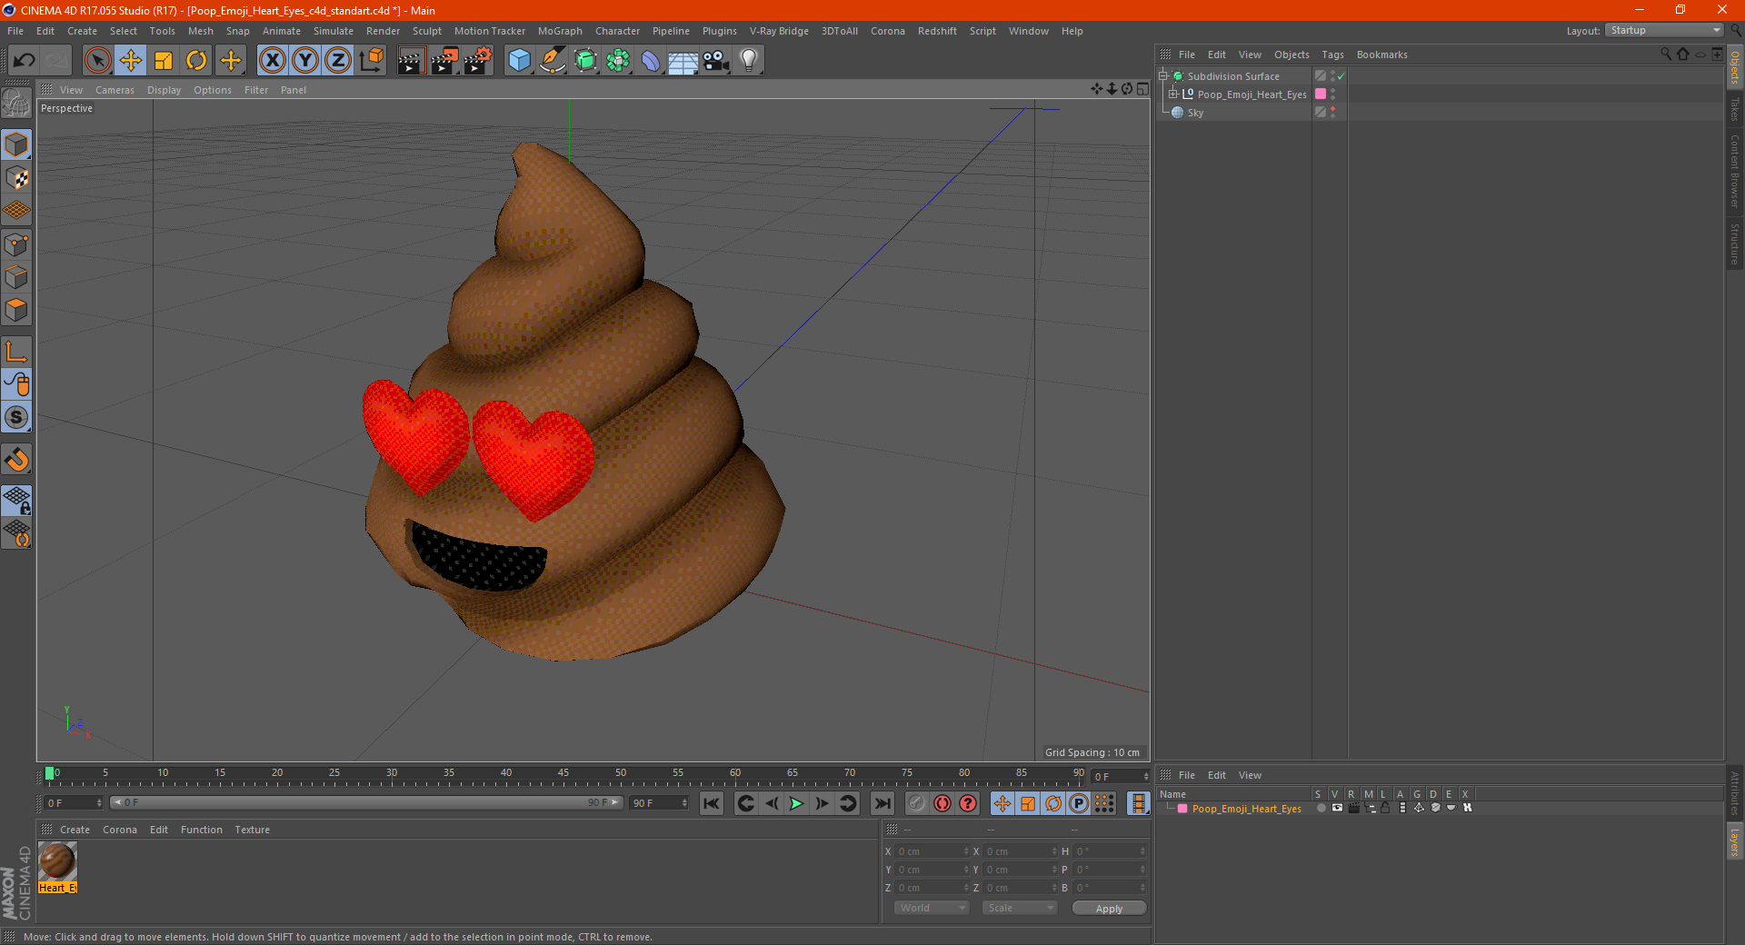Toggle Autokeying button

click(942, 803)
